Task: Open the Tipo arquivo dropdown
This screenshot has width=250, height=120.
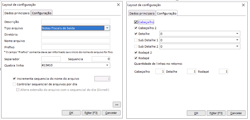Action: (107, 28)
